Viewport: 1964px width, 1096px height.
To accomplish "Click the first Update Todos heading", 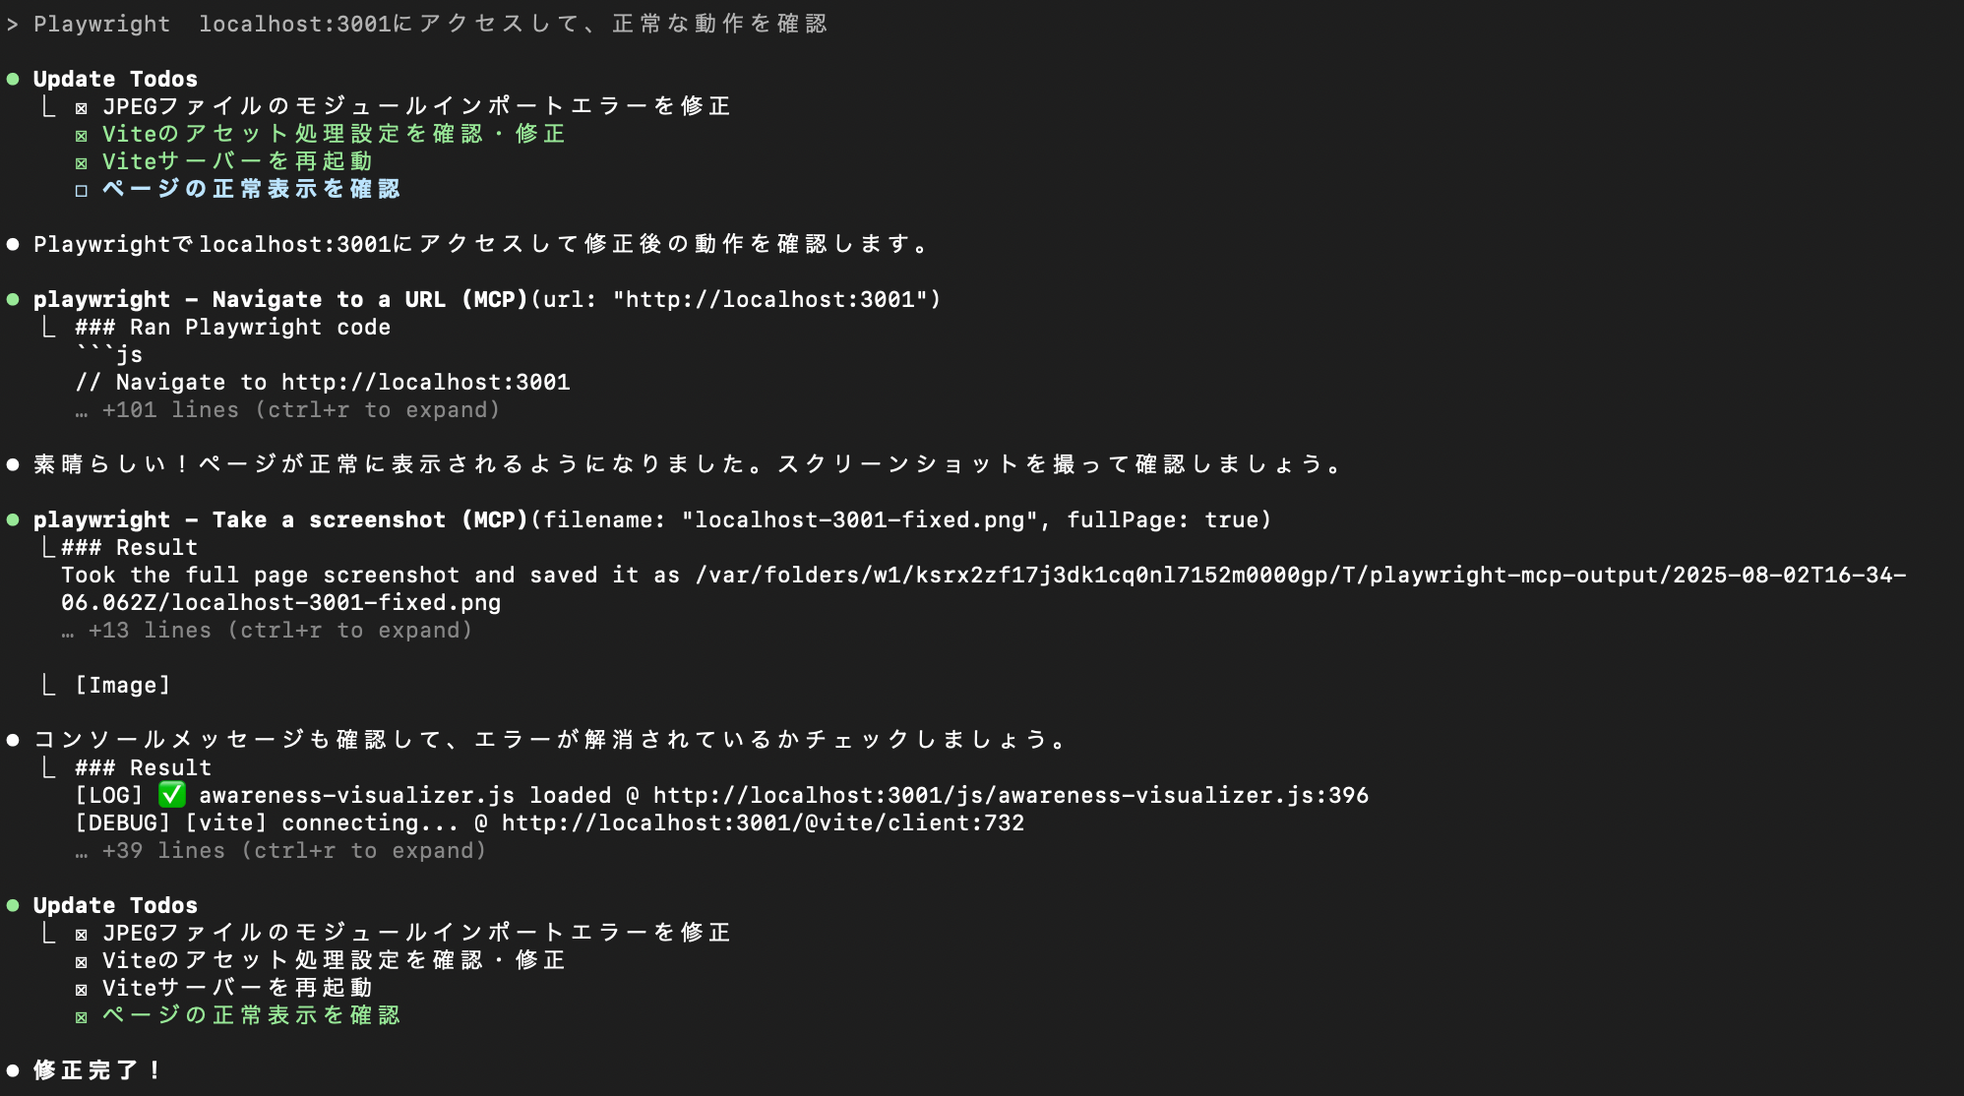I will (x=115, y=79).
